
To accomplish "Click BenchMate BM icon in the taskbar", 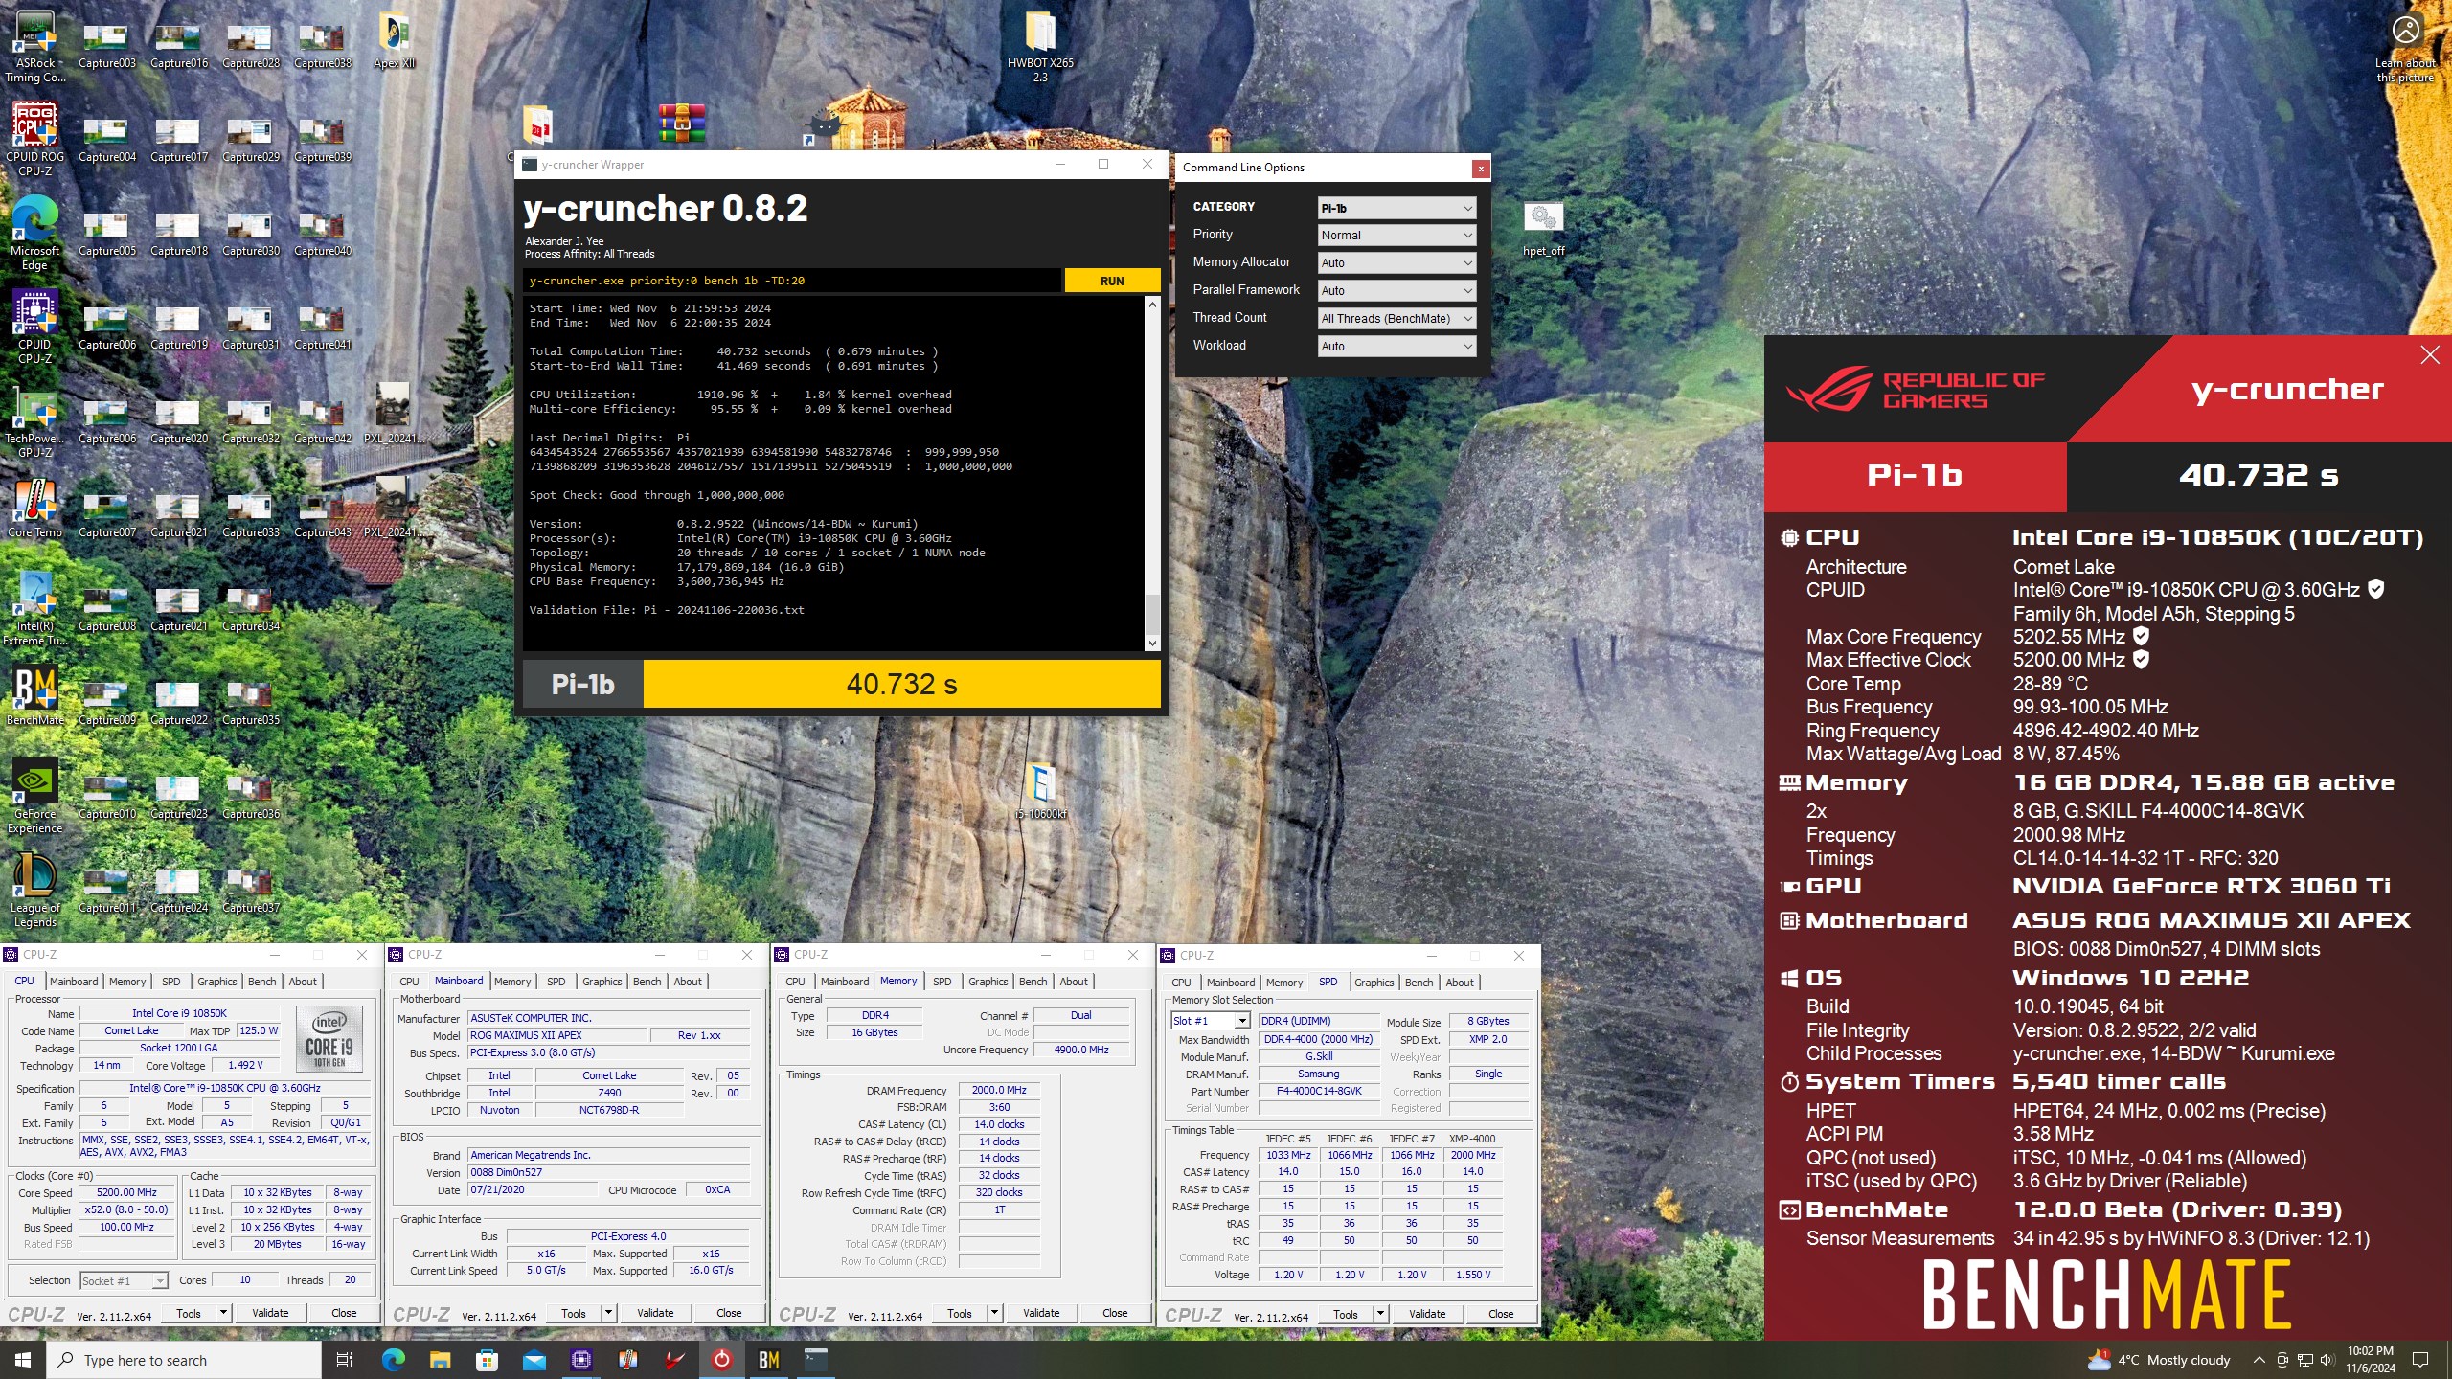I will point(769,1360).
